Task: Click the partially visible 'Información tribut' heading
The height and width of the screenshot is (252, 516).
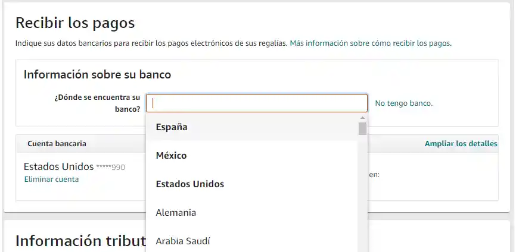Action: click(x=80, y=241)
